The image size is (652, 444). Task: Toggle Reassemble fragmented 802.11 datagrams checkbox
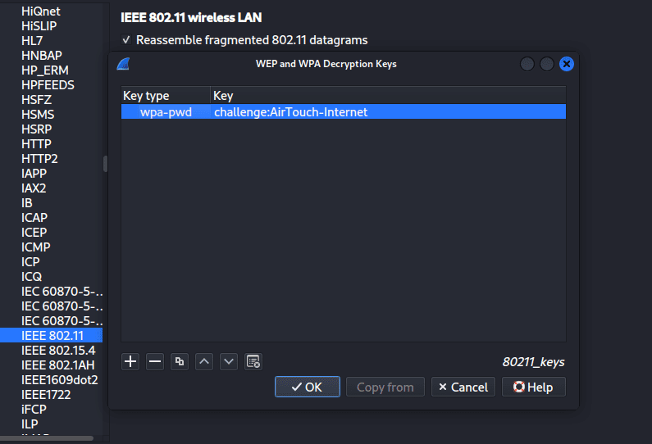tap(126, 40)
